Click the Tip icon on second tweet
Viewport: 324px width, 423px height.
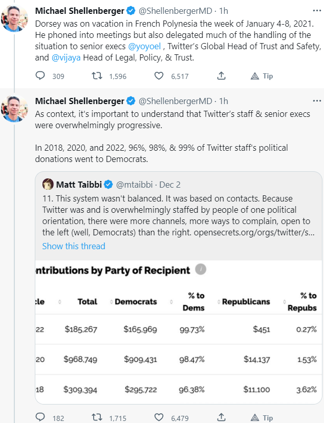tap(255, 418)
